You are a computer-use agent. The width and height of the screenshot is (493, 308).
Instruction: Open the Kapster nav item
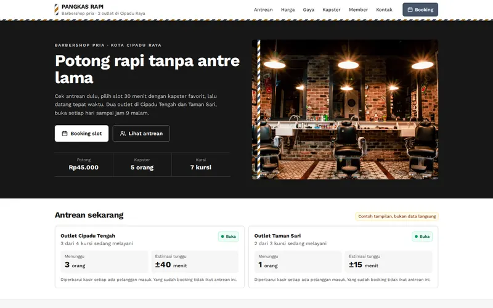332,10
